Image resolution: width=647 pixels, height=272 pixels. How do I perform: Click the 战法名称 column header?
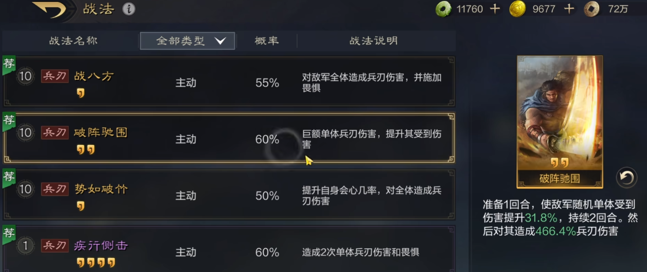click(x=73, y=41)
